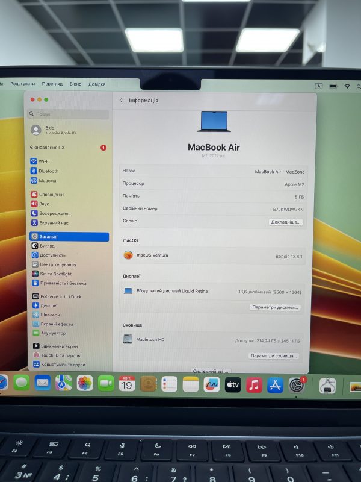Open Calendar in the Dock
Screen dimensions: 361x482
point(127,384)
